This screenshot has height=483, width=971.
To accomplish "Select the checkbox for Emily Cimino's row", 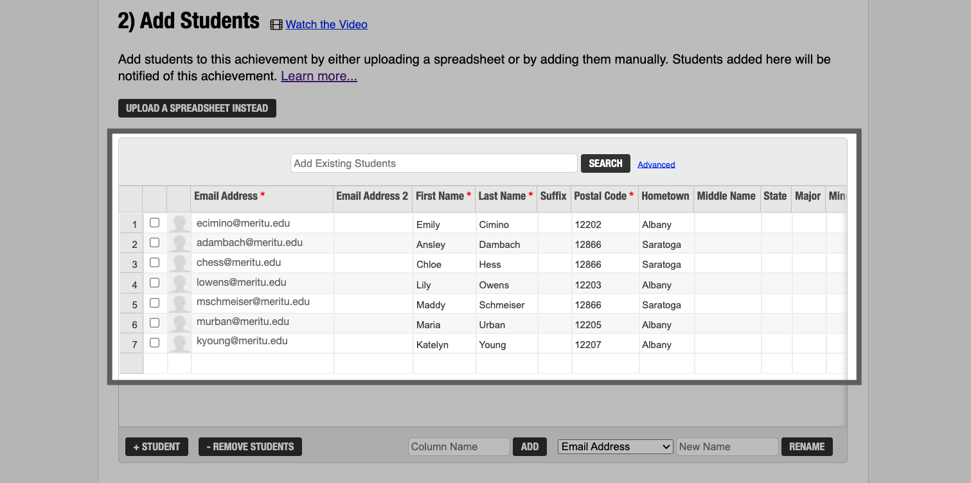I will [x=154, y=223].
